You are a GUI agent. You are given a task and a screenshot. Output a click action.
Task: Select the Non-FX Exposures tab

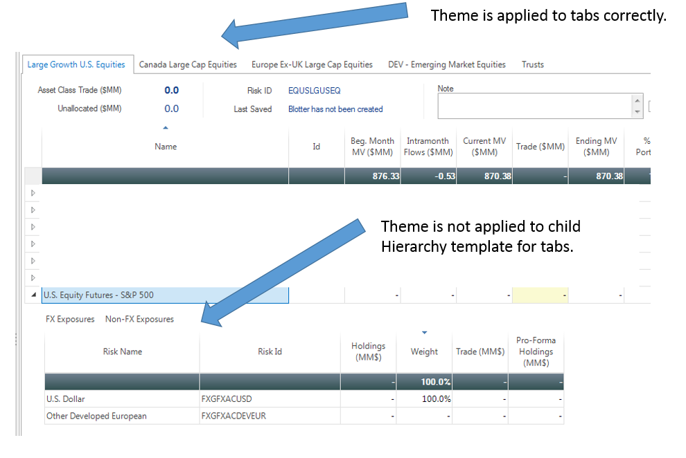click(x=139, y=319)
